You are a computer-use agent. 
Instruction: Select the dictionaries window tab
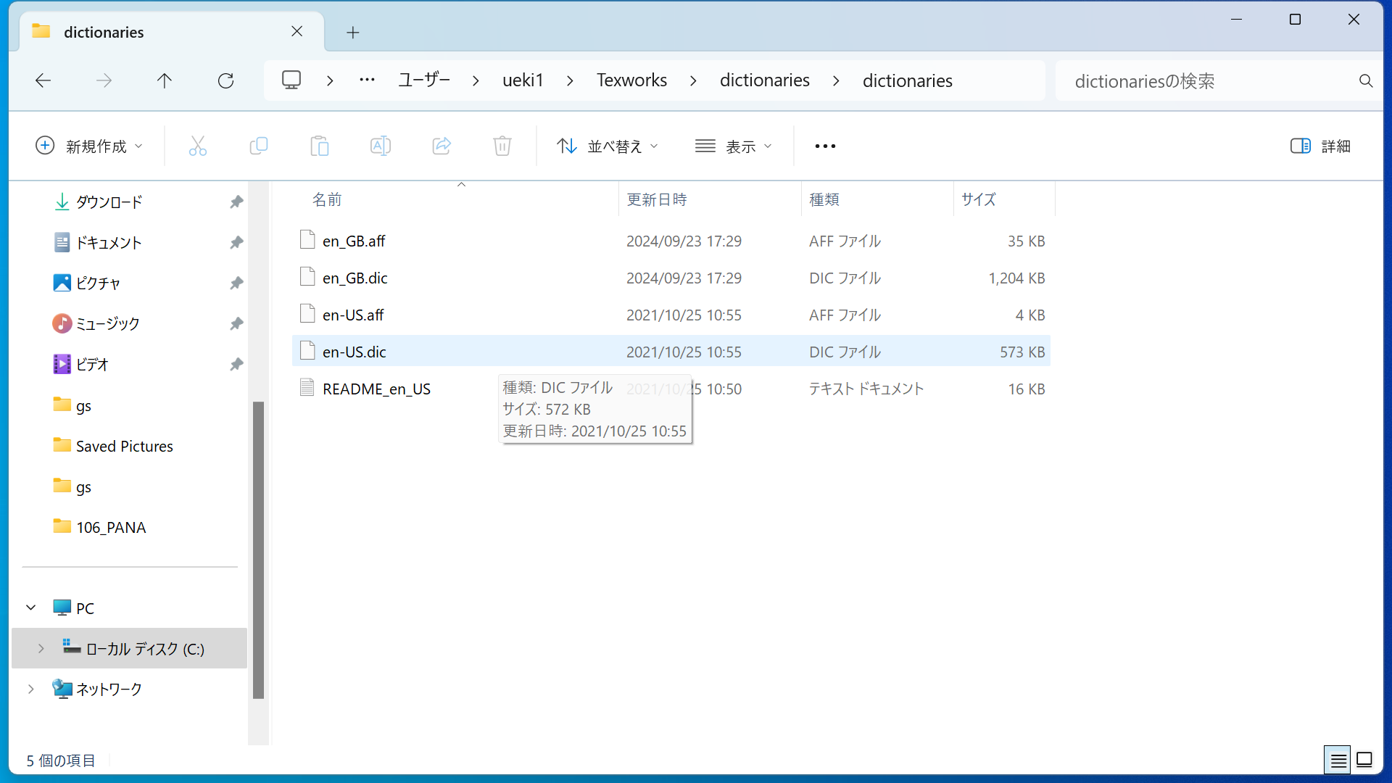171,32
